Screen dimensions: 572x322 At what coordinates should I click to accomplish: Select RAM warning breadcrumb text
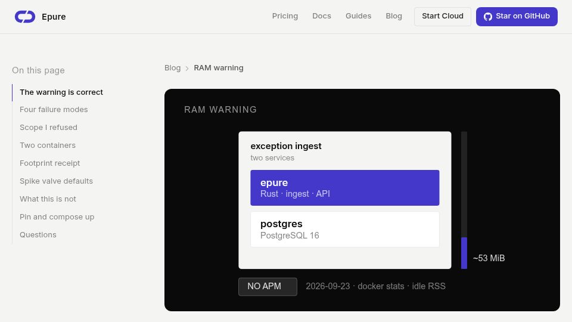[x=219, y=68]
